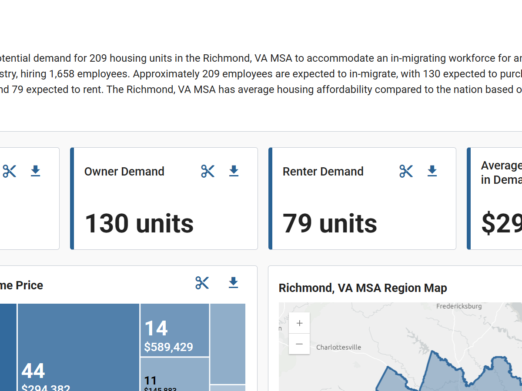
Task: Click the Fredericksburg label on the map
Action: 459,306
